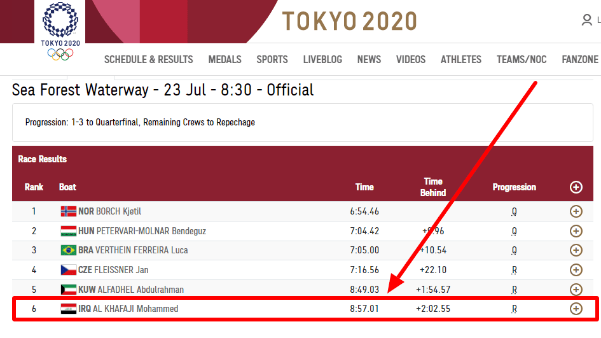Viewport: 601px width, 338px height.
Task: Click the Kuwait flag icon
Action: coord(68,290)
